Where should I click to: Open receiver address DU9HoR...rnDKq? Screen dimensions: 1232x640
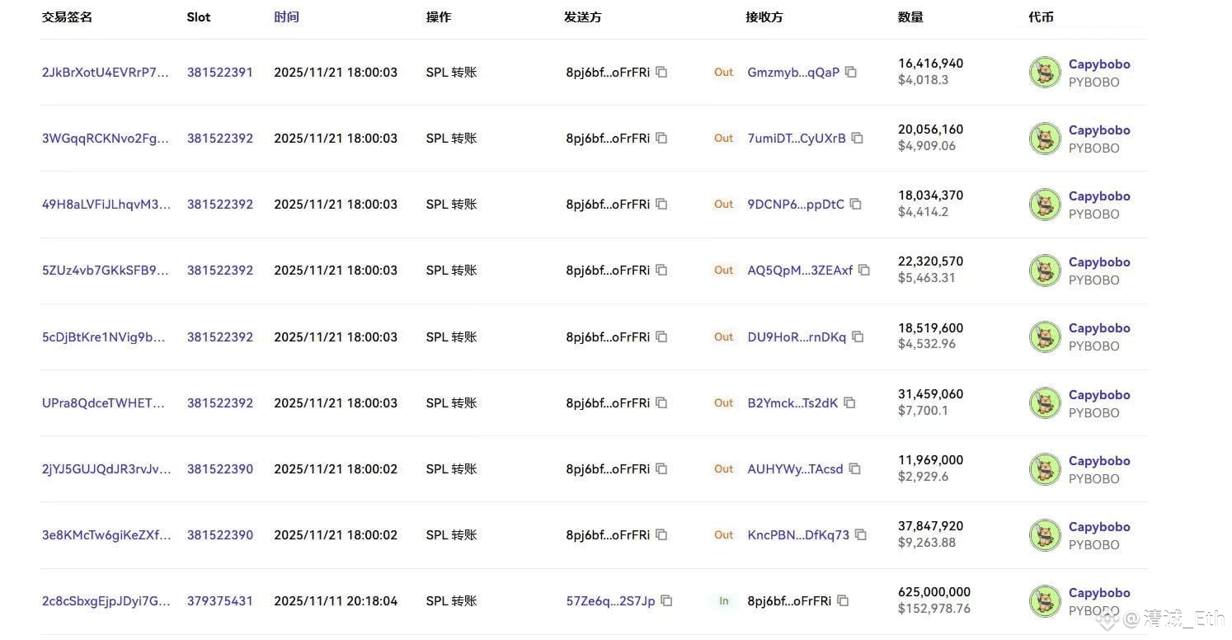[x=797, y=336]
